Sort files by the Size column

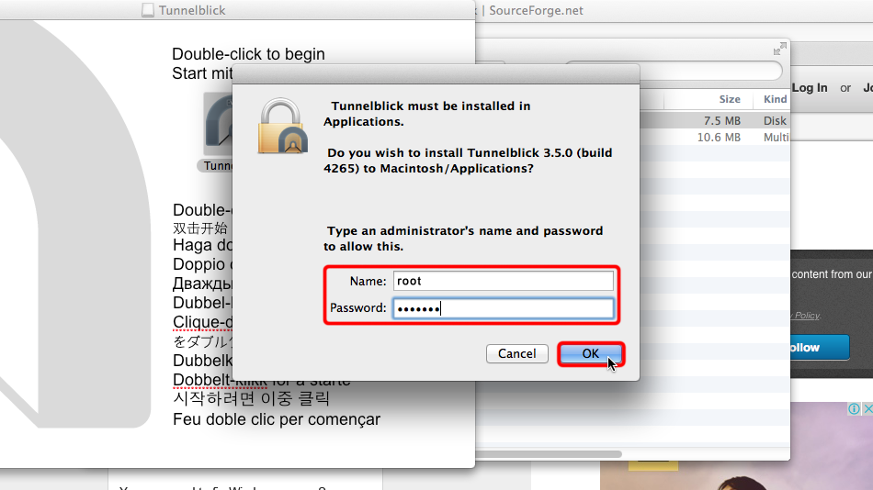[730, 99]
